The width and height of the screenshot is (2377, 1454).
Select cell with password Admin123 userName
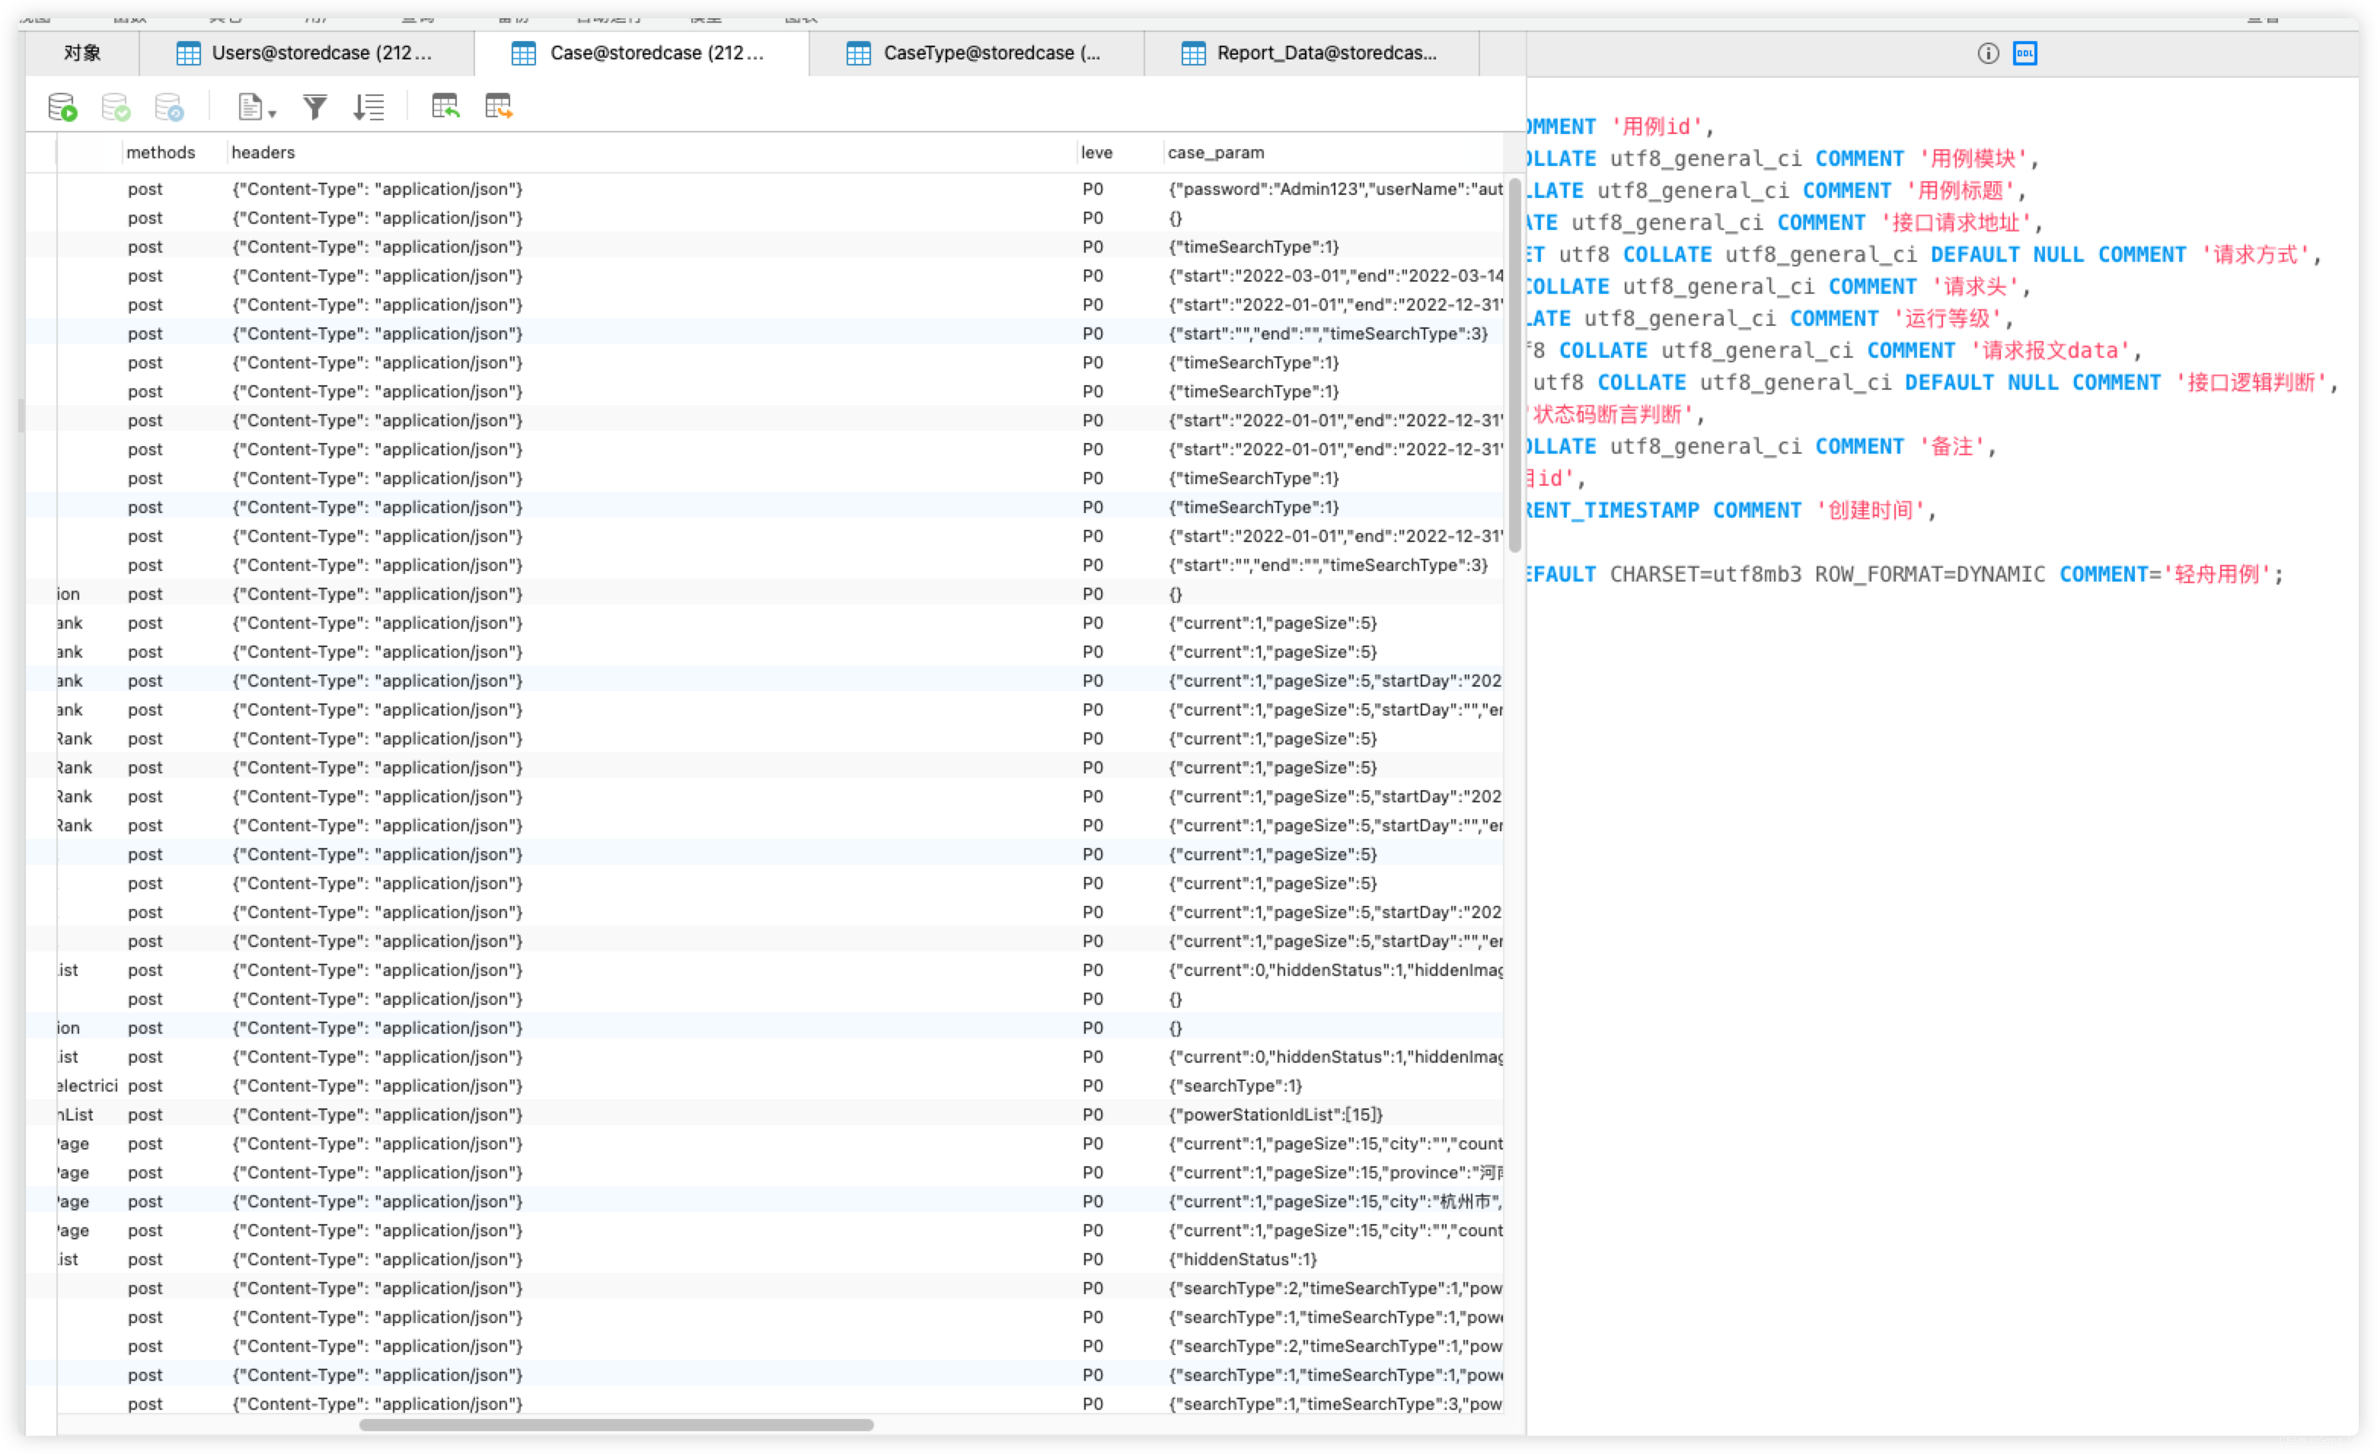point(1334,189)
